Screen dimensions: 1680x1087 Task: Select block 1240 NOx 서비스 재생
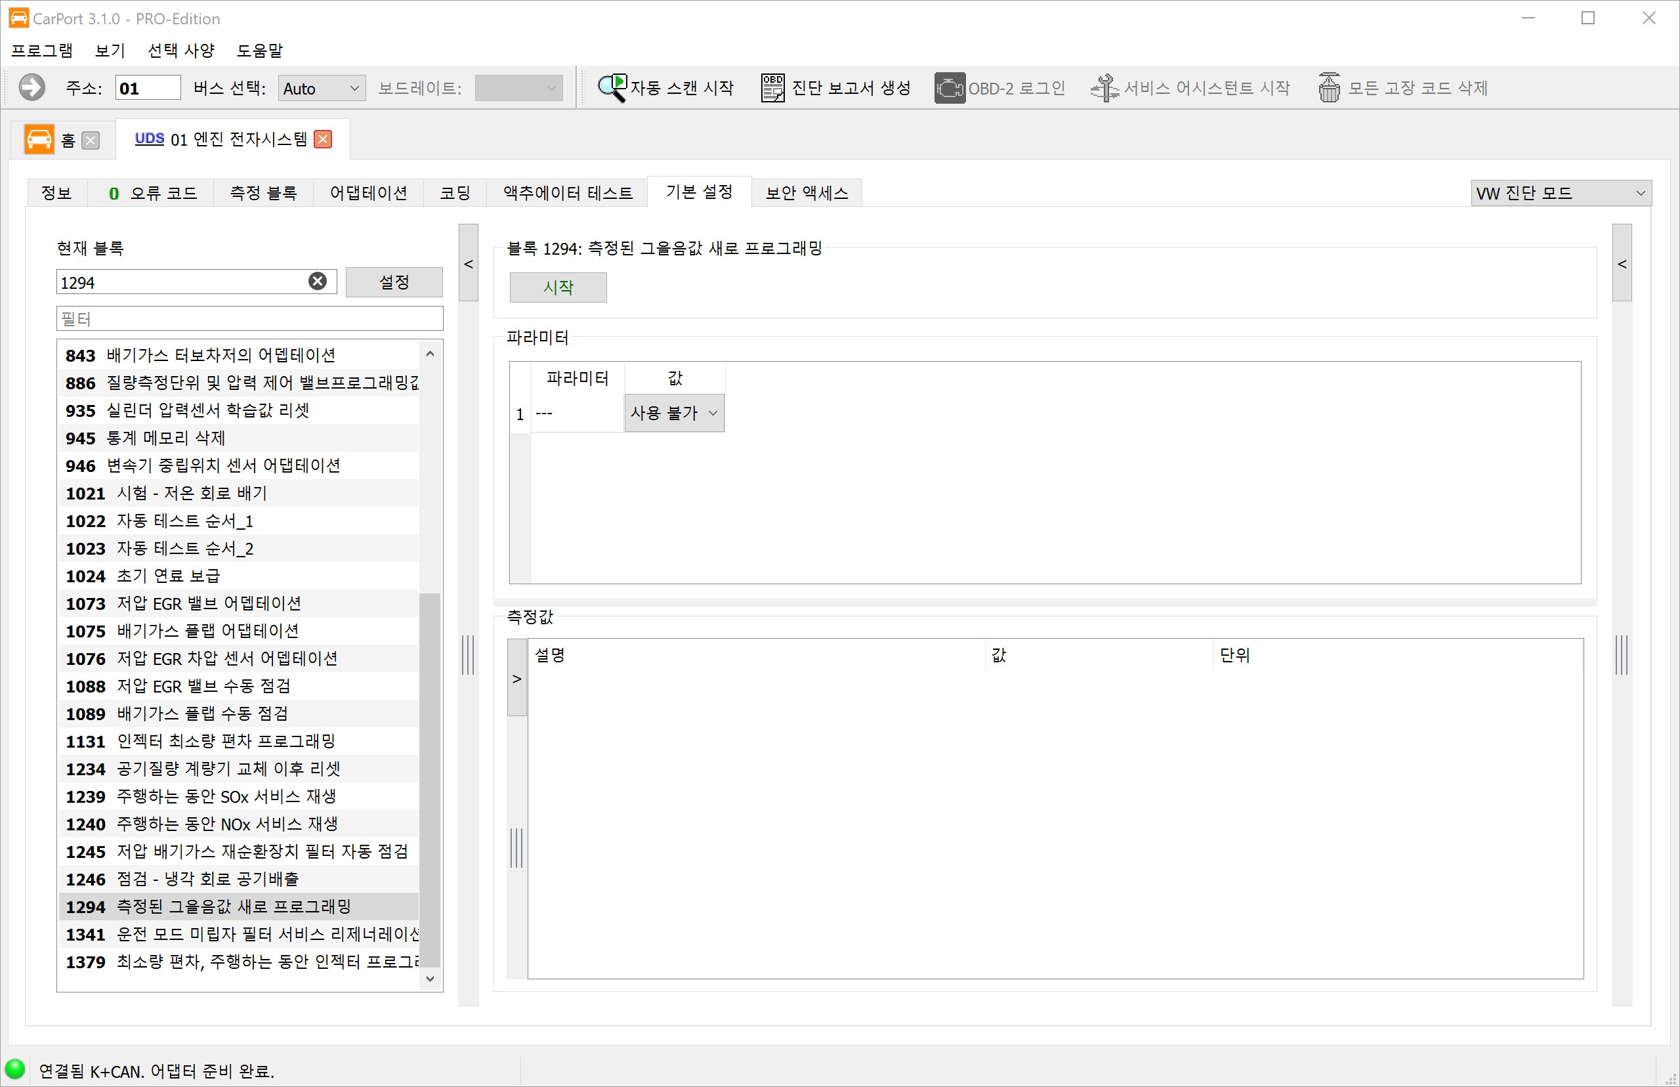[x=238, y=824]
